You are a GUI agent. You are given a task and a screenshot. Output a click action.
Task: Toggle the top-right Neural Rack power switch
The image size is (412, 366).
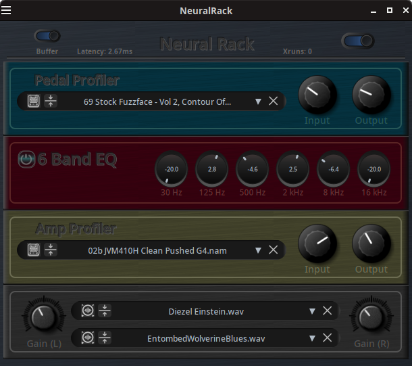point(358,41)
